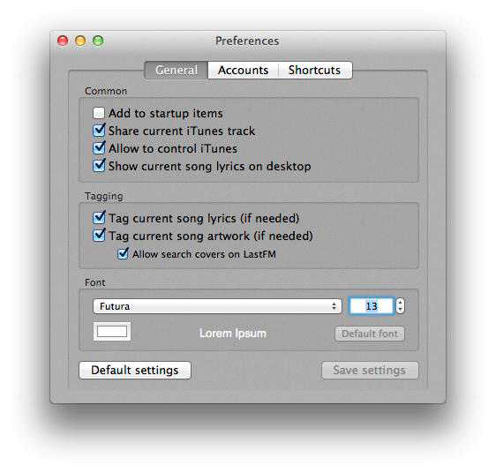Screen dimensions: 496x473
Task: Click the font size field showing 13
Action: click(x=372, y=306)
